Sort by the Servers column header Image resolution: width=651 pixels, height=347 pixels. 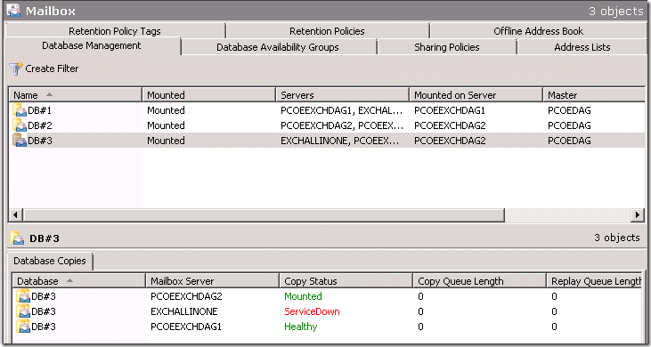coord(343,95)
